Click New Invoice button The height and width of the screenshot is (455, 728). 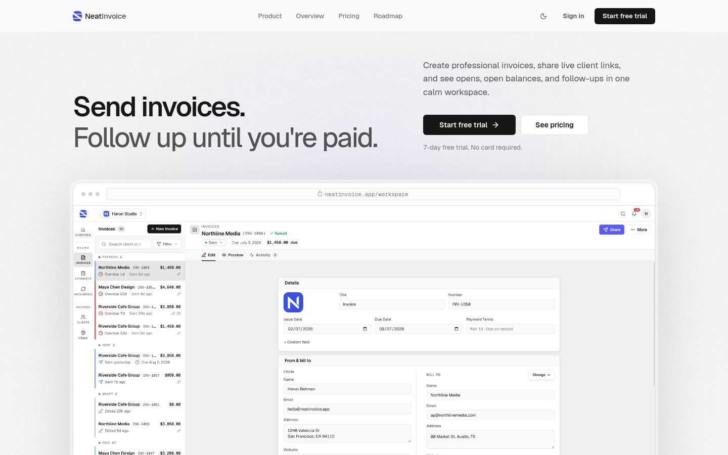pyautogui.click(x=164, y=229)
